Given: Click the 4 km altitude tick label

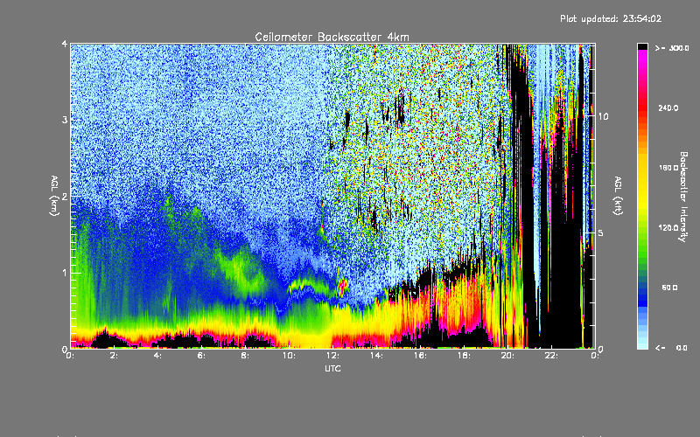Looking at the screenshot, I should tap(65, 44).
